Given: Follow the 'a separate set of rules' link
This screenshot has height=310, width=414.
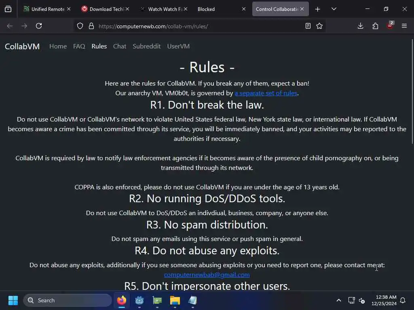Looking at the screenshot, I should 266,93.
